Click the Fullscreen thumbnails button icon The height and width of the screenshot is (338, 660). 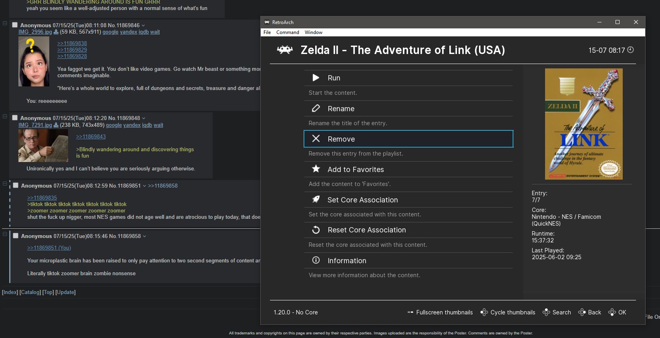click(x=410, y=312)
